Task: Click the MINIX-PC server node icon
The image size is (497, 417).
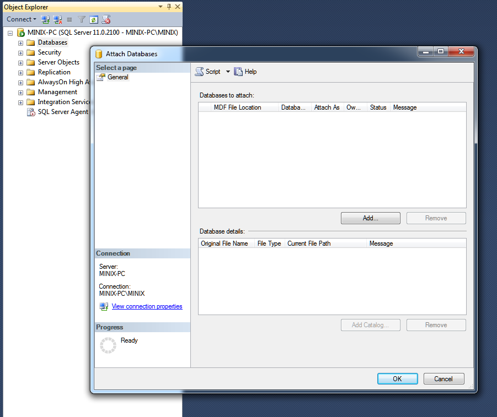Action: pos(21,33)
